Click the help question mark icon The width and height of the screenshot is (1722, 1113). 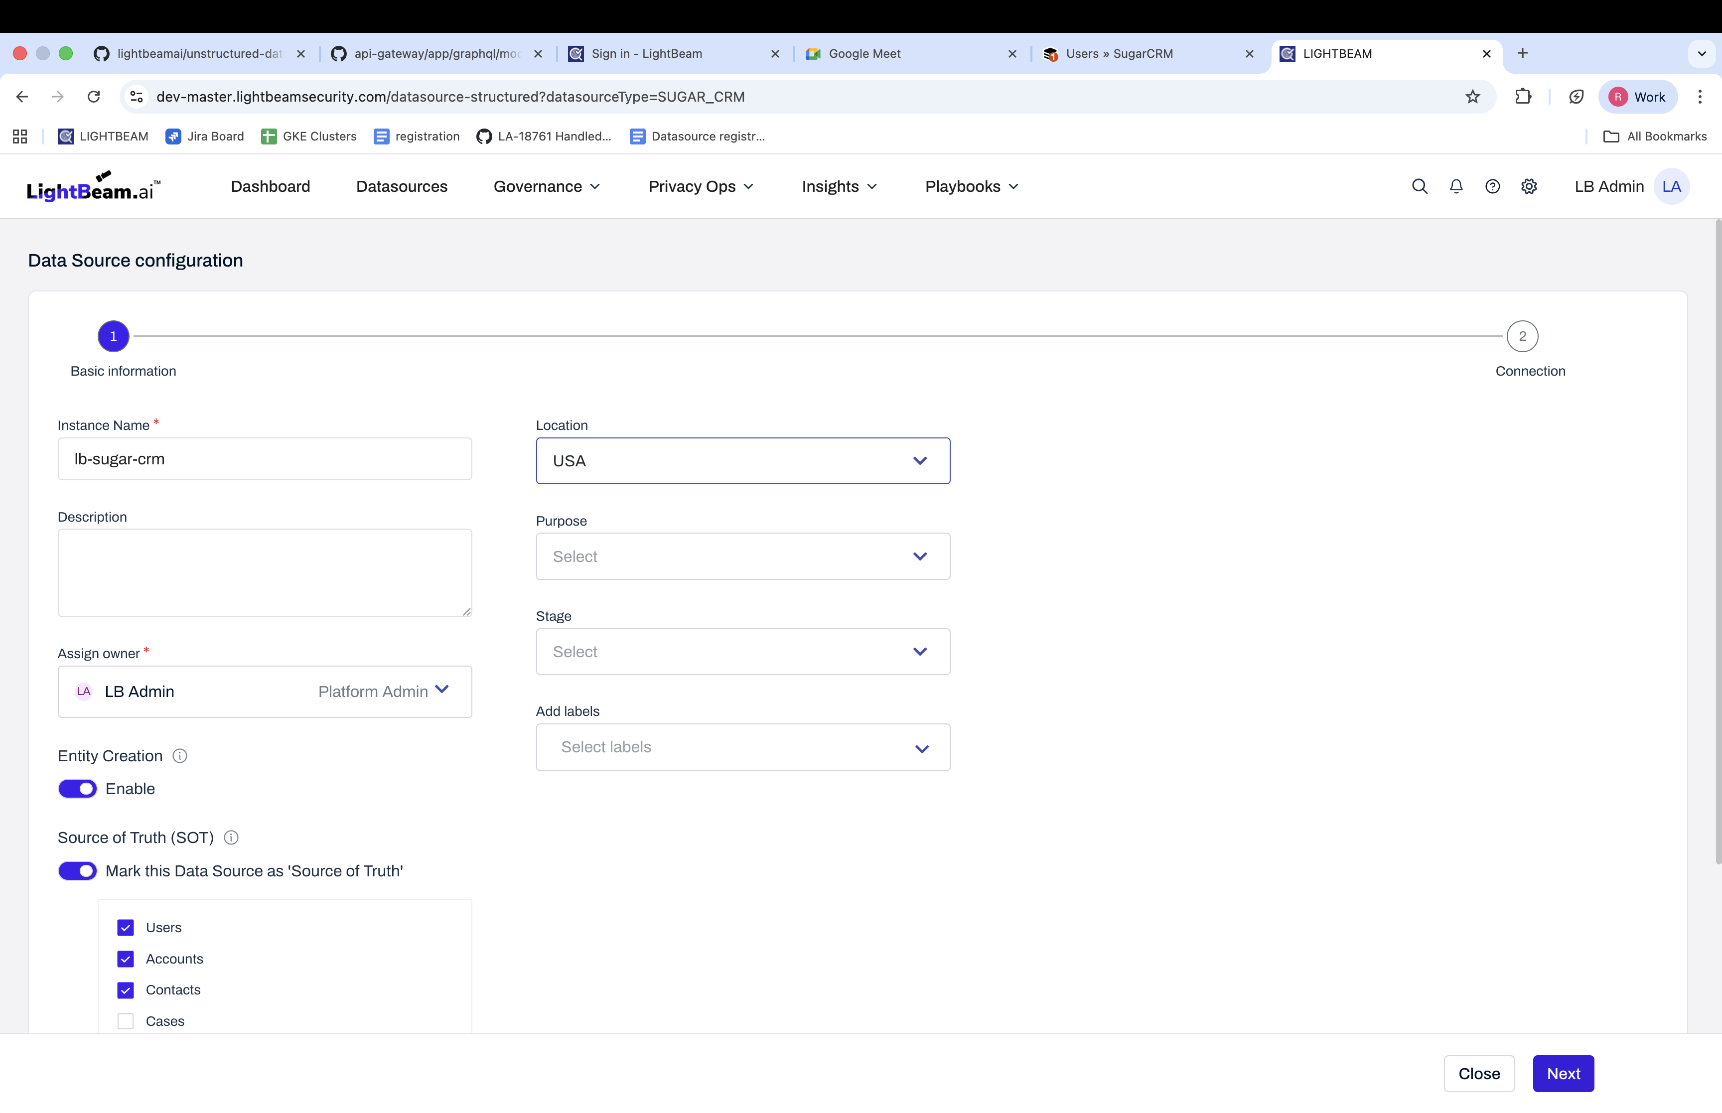1492,186
